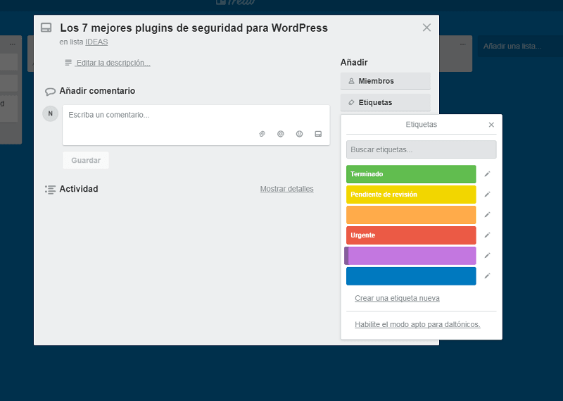The width and height of the screenshot is (563, 401).
Task: Select the yellow Pendiente de revisión label
Action: (411, 195)
